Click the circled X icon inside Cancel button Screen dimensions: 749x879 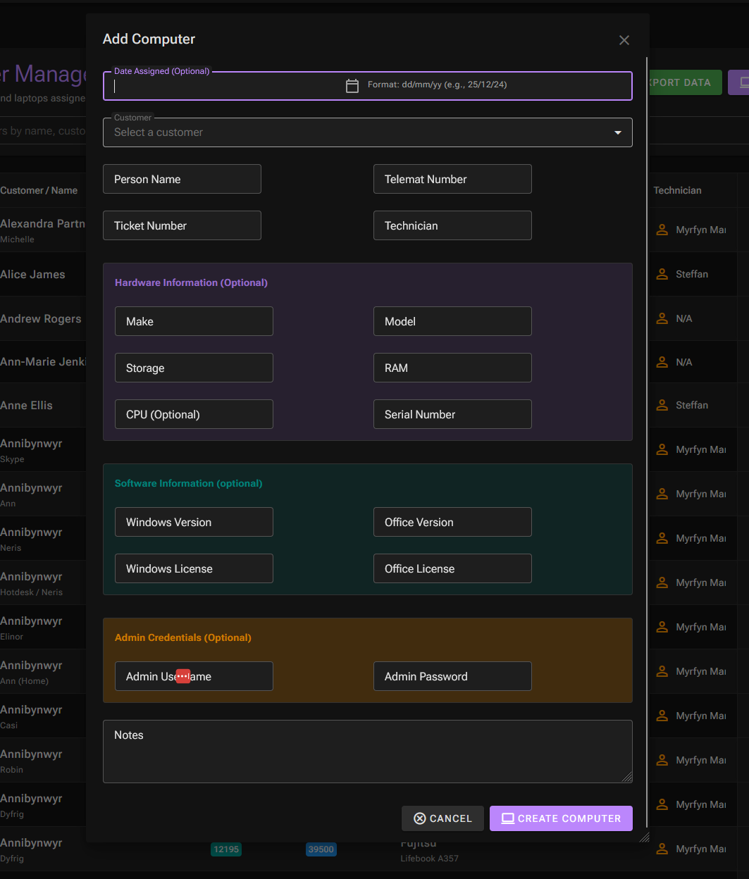(419, 818)
